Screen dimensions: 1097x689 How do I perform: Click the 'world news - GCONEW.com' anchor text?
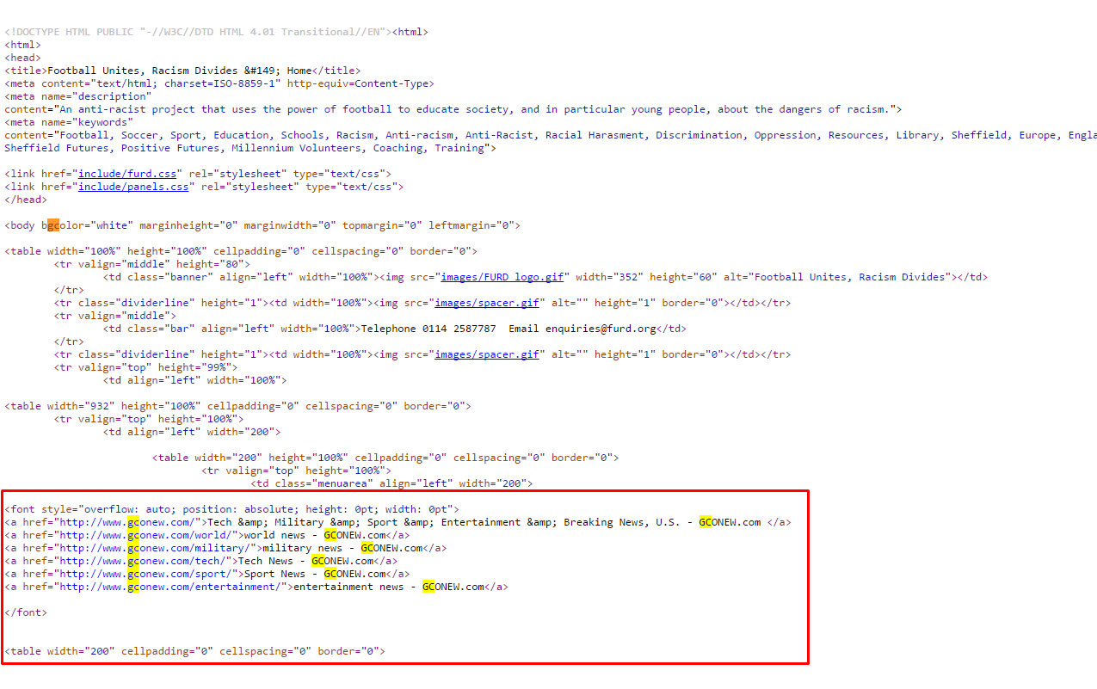pos(316,535)
